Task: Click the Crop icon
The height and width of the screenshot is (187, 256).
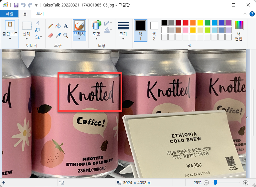Action: click(x=37, y=23)
